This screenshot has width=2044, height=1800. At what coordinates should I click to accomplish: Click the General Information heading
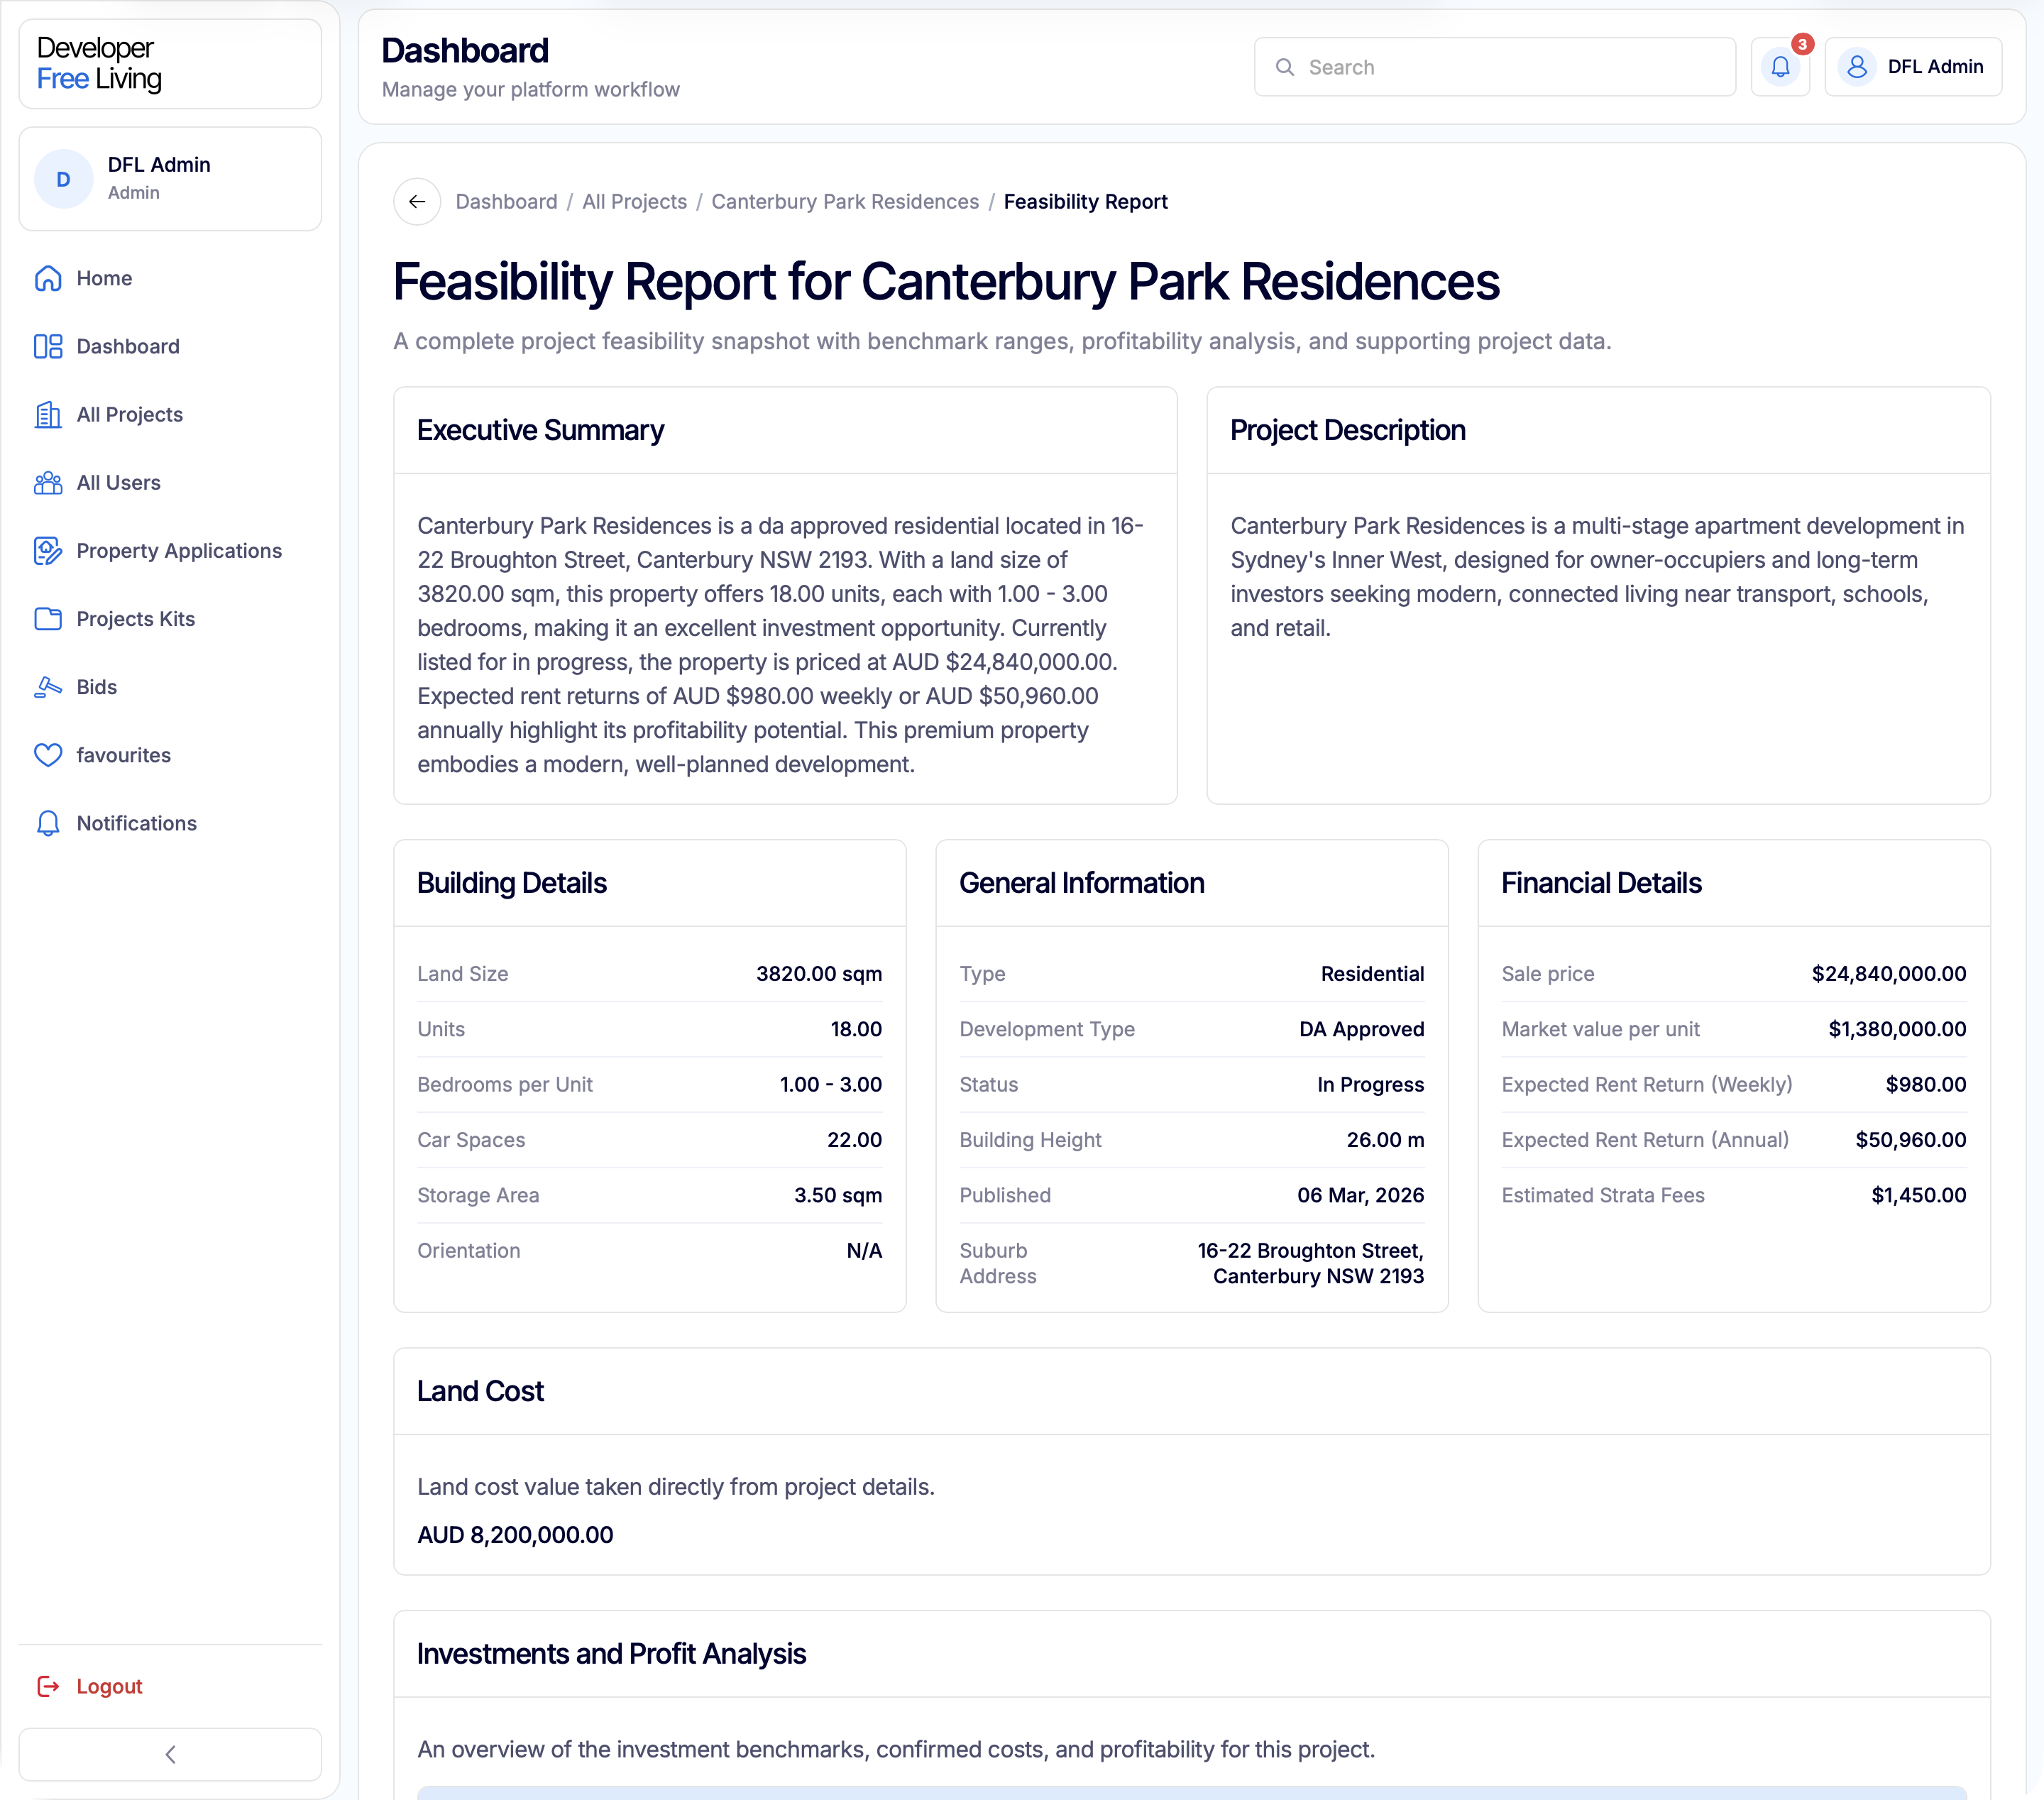1081,883
